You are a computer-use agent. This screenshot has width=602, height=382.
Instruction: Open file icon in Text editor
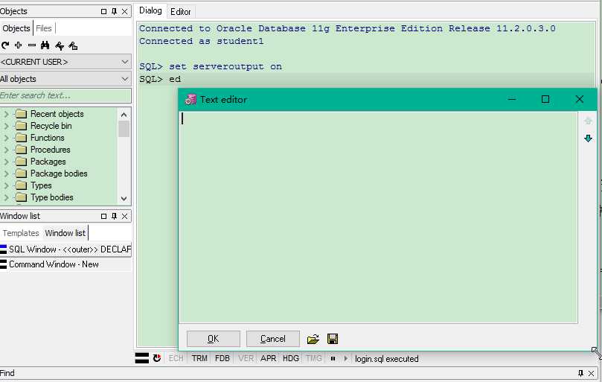click(x=313, y=339)
